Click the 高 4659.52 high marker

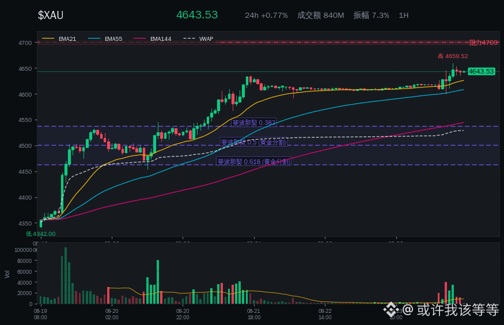tap(453, 56)
